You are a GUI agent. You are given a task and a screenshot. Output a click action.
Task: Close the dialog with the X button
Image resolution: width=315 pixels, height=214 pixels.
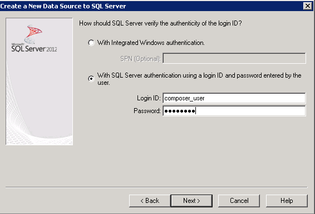pos(308,6)
